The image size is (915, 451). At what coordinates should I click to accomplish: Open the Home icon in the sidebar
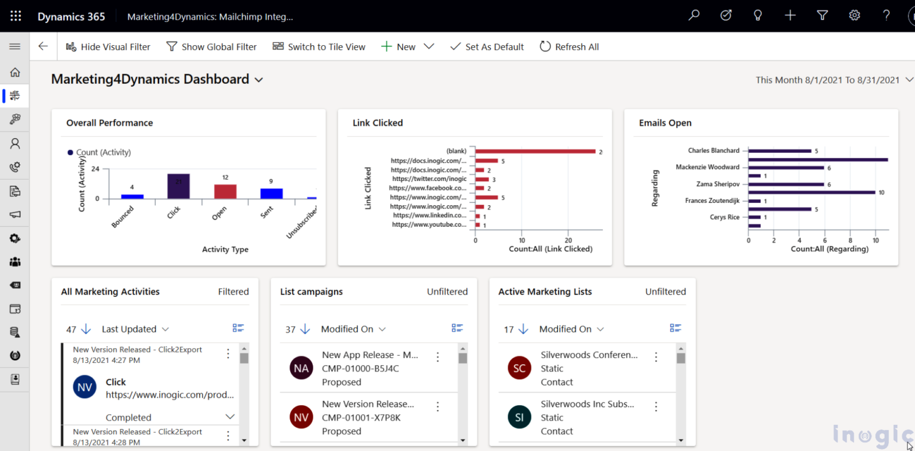click(14, 72)
